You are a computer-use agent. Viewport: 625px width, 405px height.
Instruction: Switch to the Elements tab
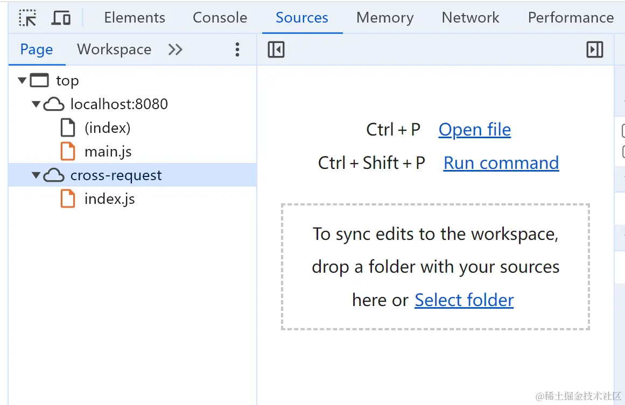coord(135,18)
